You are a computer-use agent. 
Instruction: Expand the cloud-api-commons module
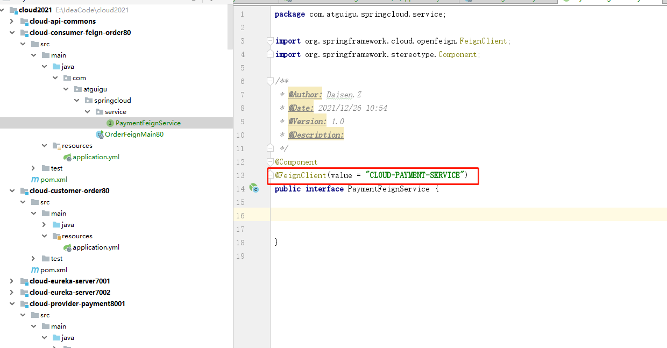(12, 22)
